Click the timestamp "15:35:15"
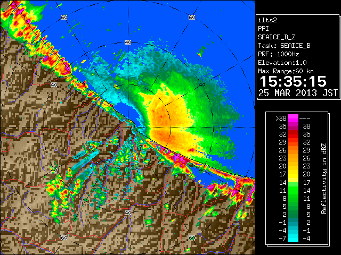 pos(293,81)
